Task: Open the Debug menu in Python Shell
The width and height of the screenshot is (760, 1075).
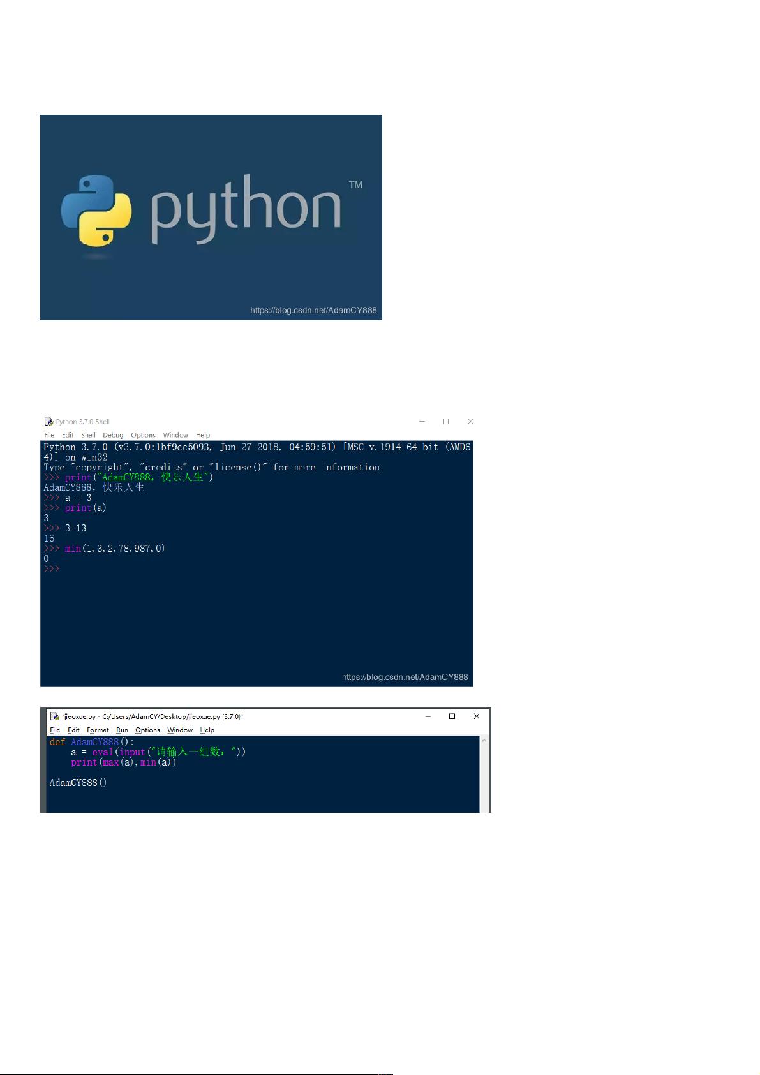Action: click(x=113, y=435)
